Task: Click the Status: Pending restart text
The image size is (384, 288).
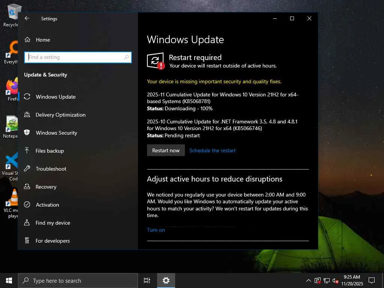Action: tap(173, 135)
